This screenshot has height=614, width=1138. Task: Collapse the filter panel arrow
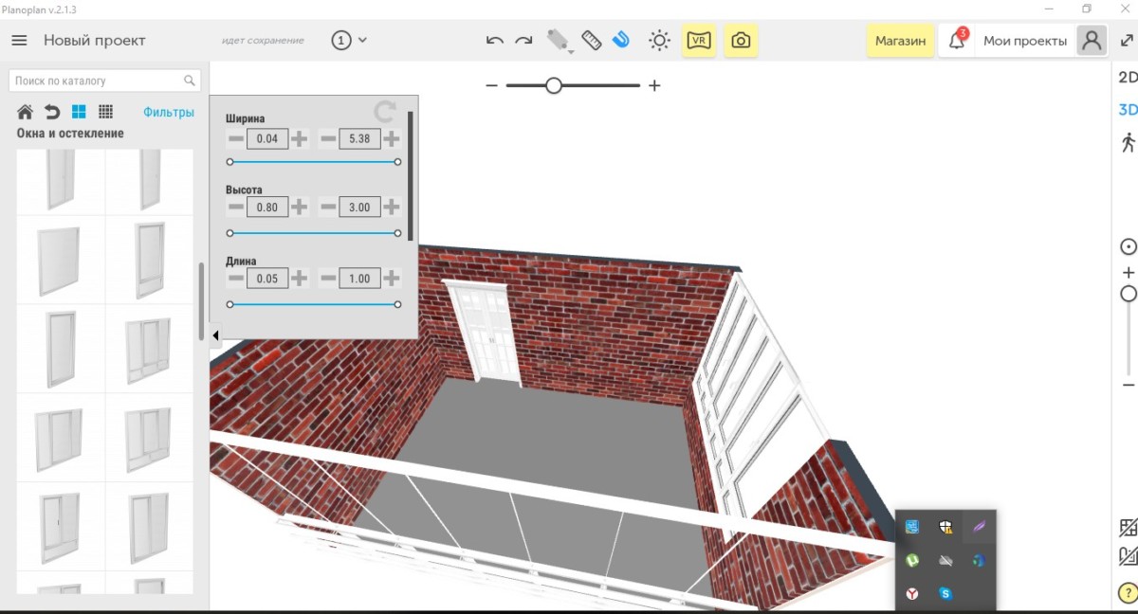[215, 334]
